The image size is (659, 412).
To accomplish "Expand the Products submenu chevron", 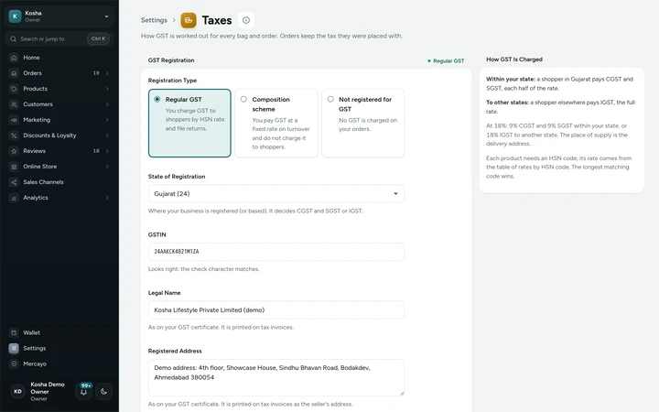I will click(x=107, y=89).
